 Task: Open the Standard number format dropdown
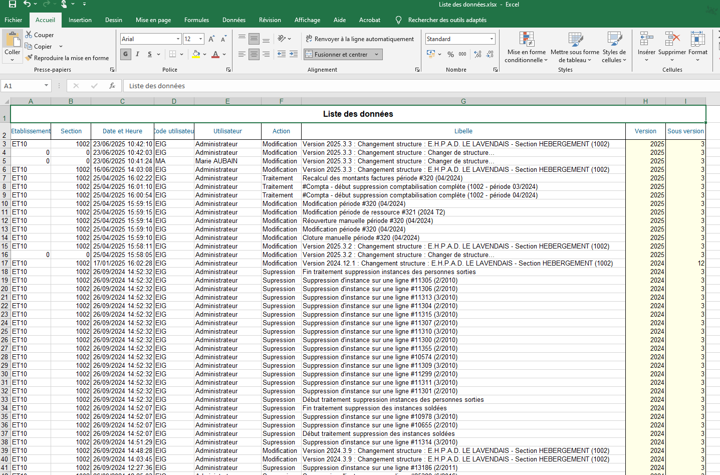(x=492, y=39)
